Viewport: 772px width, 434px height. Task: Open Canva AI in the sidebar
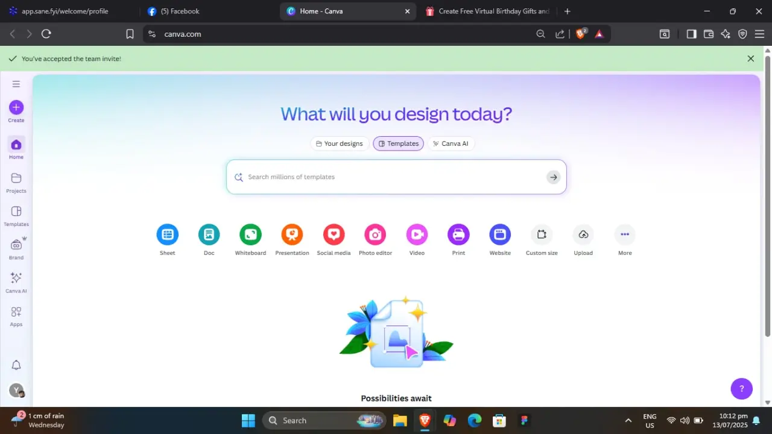[16, 282]
